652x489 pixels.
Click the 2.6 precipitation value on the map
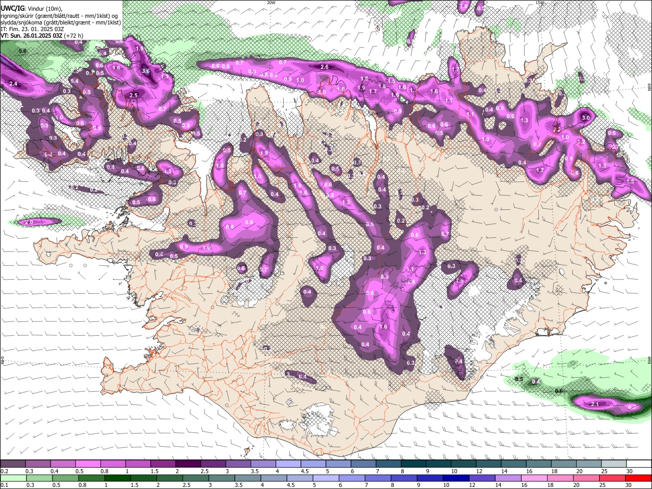tap(324, 67)
